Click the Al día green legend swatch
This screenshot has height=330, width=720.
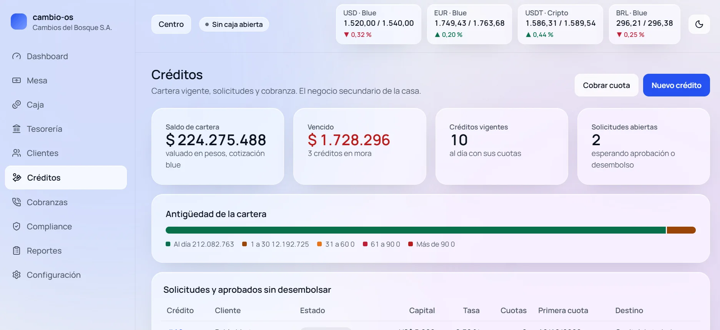[168, 244]
